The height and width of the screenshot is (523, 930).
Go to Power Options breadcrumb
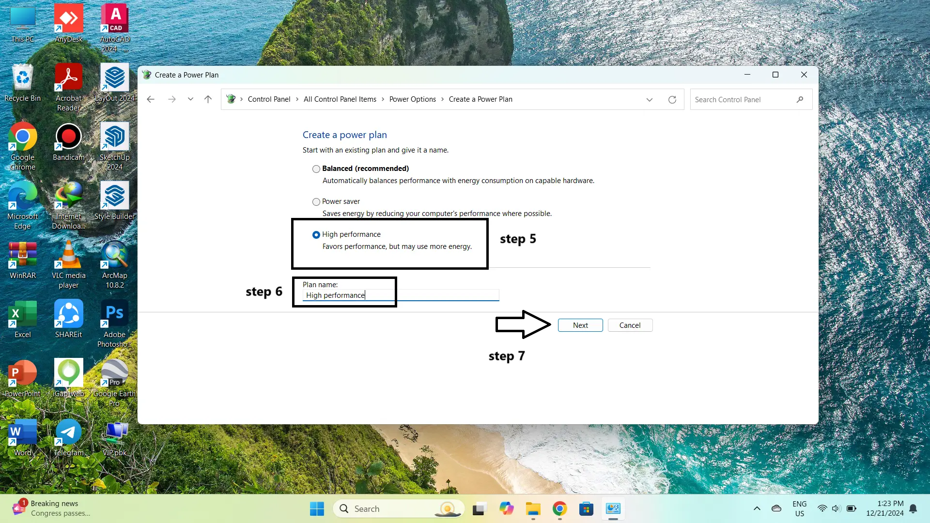tap(412, 99)
